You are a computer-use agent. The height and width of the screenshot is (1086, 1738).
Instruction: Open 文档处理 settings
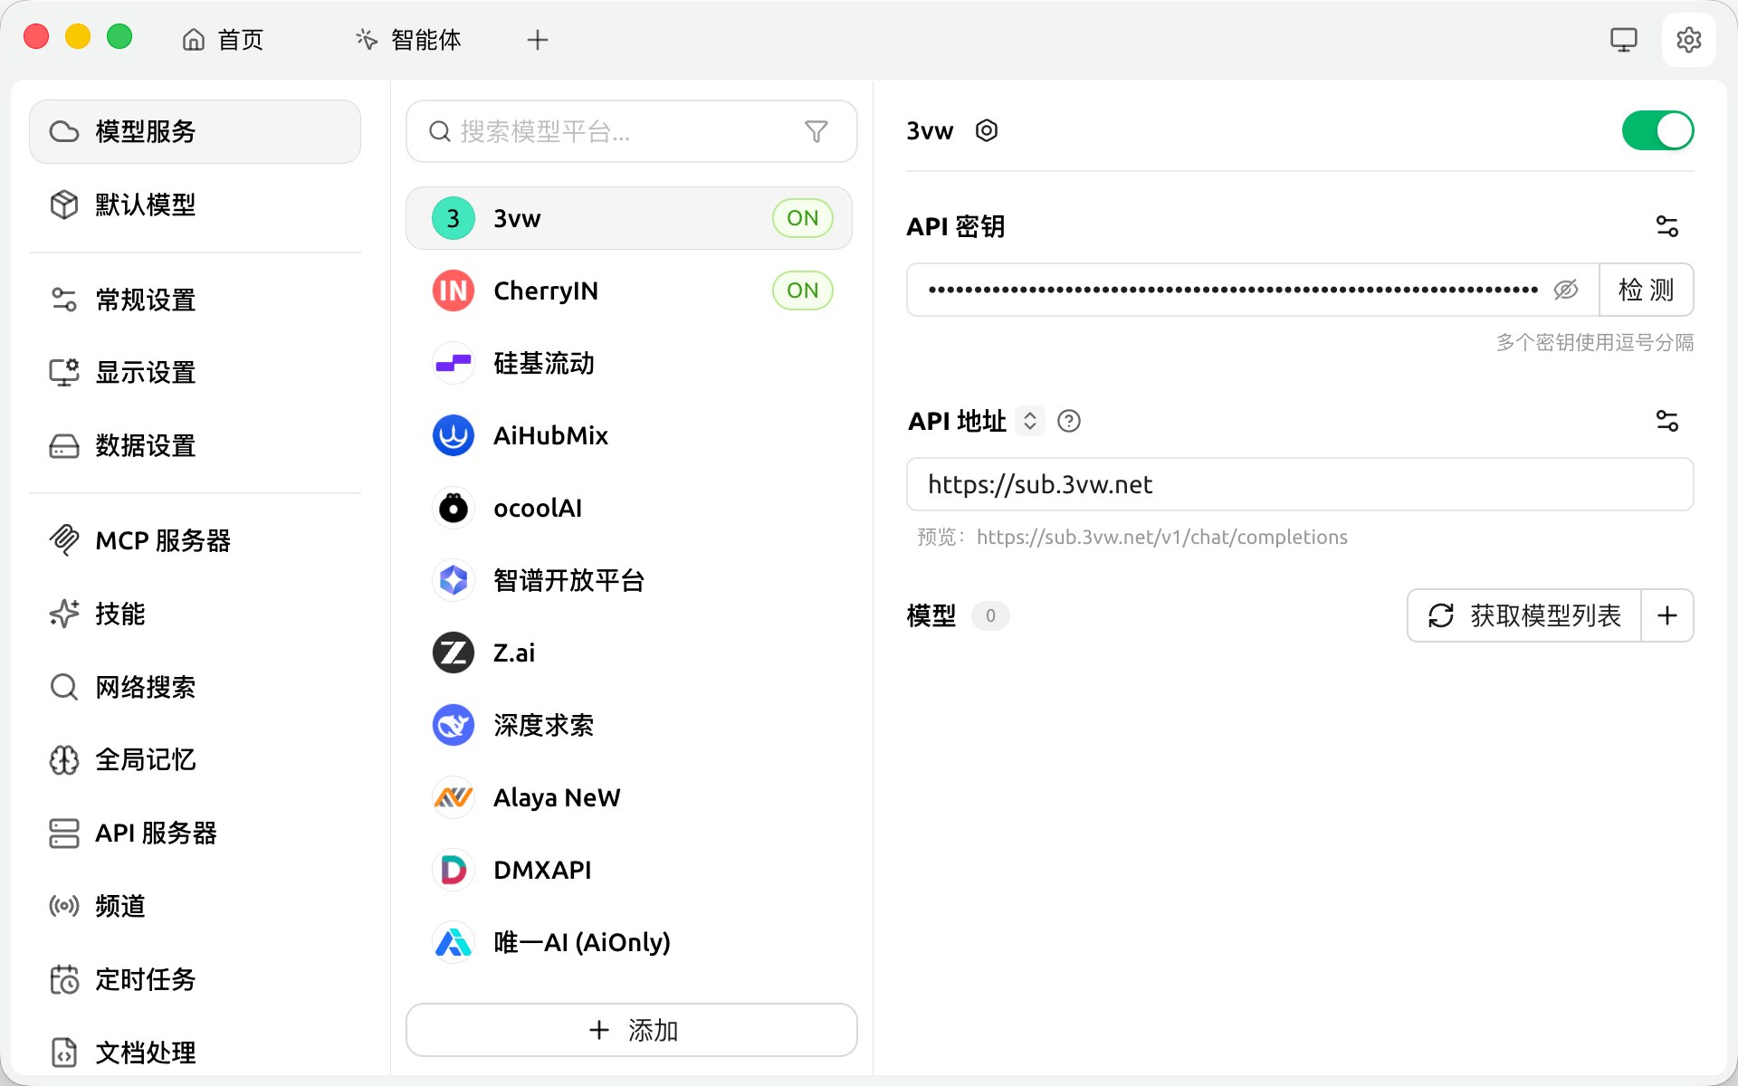(x=195, y=1053)
